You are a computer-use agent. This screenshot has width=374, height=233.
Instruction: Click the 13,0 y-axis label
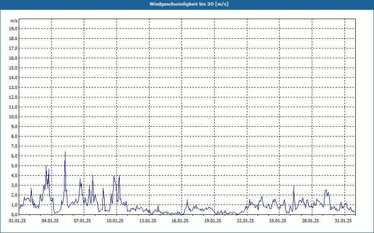pos(14,88)
